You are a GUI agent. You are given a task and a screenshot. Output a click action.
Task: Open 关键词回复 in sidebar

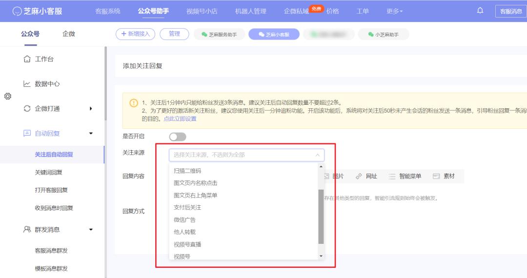(x=48, y=172)
